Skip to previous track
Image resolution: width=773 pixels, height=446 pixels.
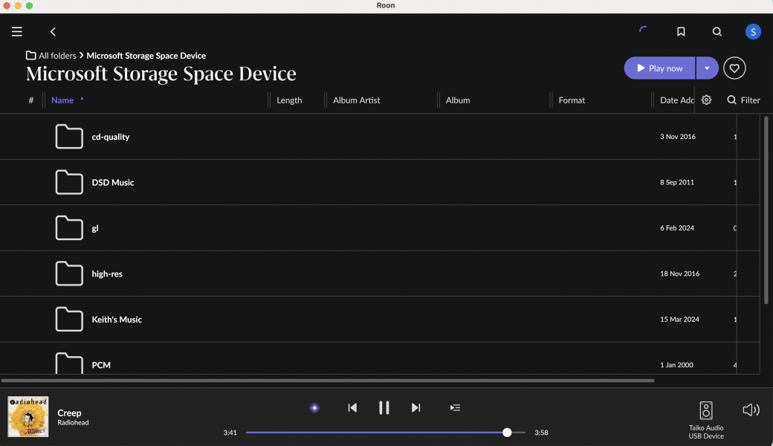(x=352, y=407)
